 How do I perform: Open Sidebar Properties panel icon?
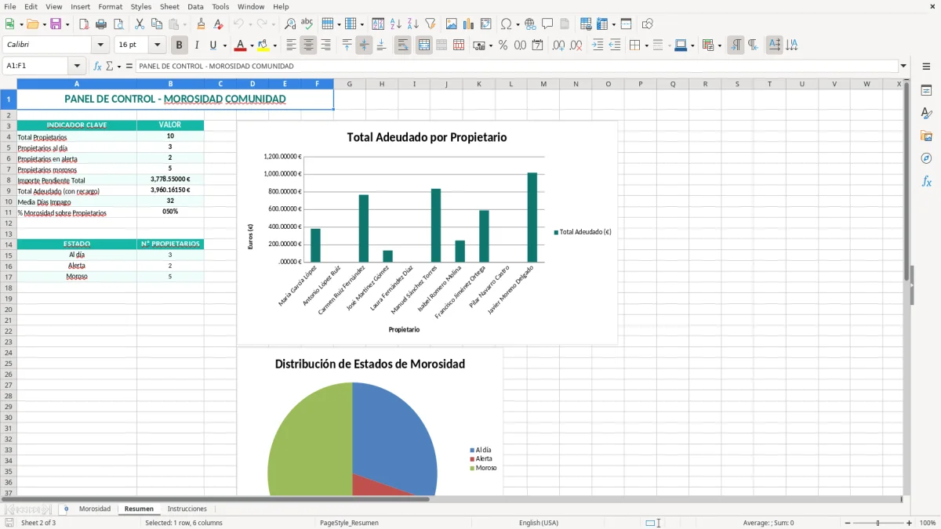pyautogui.click(x=926, y=91)
